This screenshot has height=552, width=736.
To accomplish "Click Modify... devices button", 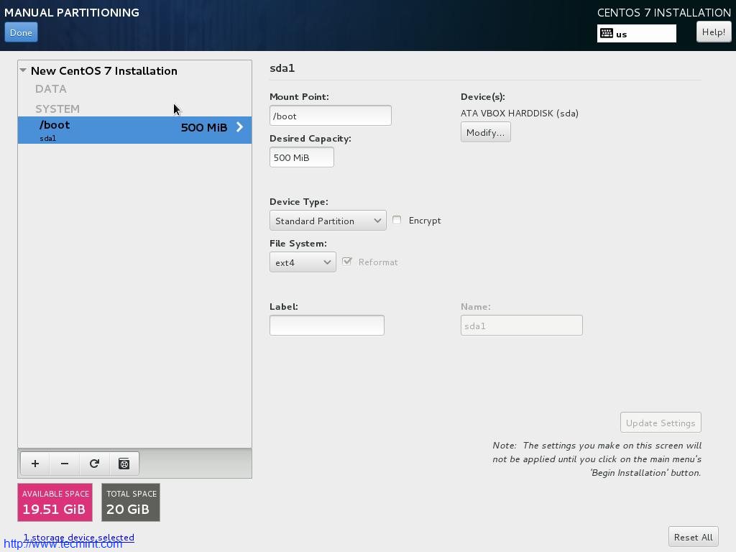I will click(x=485, y=132).
